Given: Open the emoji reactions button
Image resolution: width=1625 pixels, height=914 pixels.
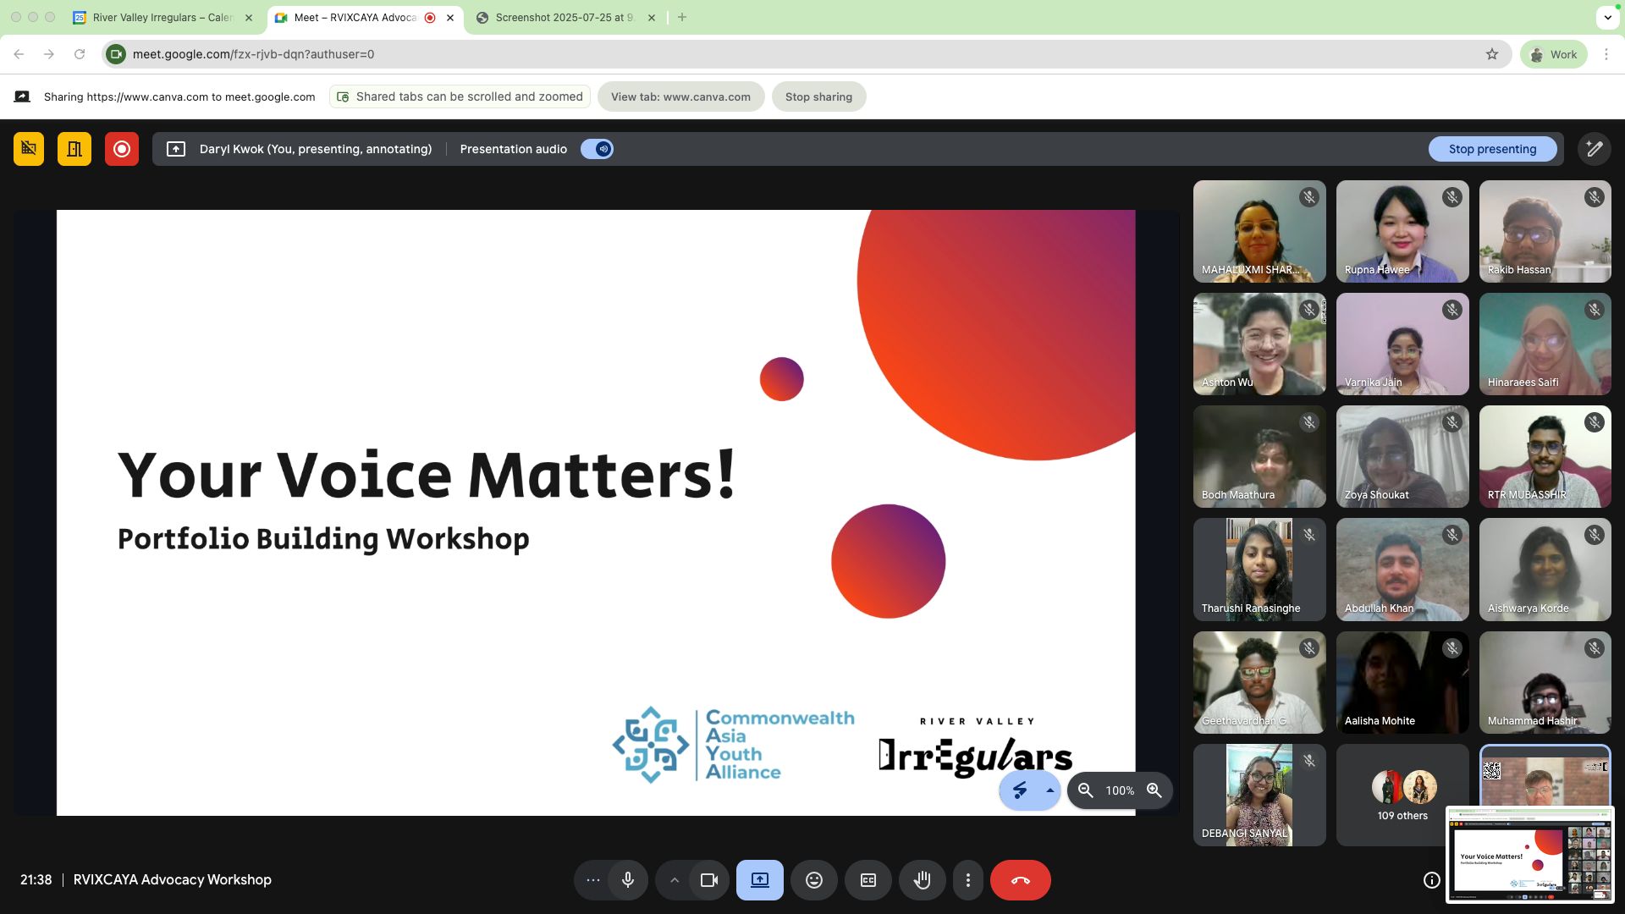Looking at the screenshot, I should click(x=814, y=880).
